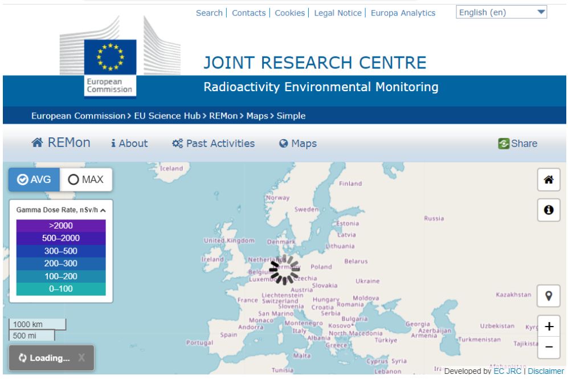
Task: Click the Portugal label on map
Action: (x=199, y=343)
